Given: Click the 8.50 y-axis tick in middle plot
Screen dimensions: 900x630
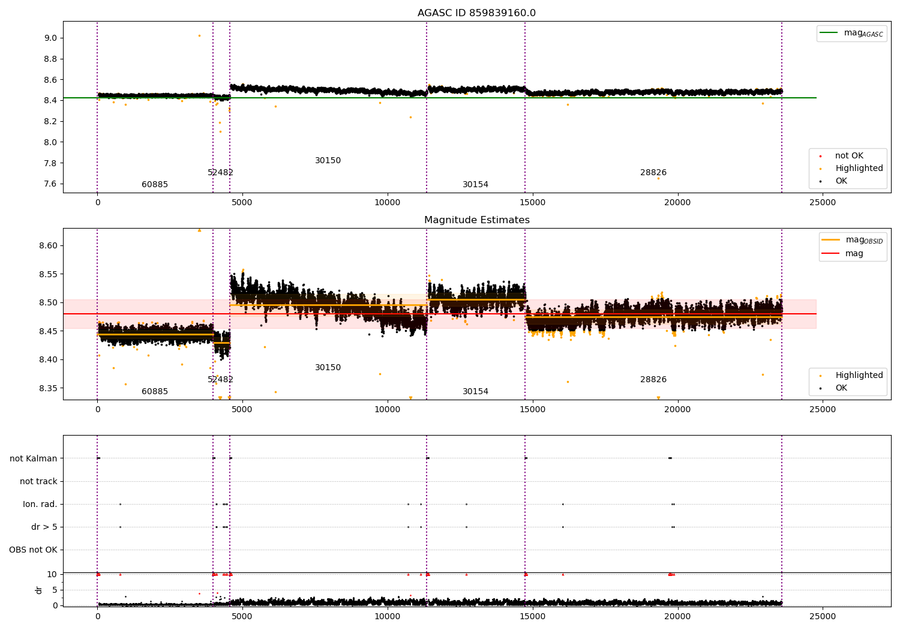Looking at the screenshot, I should click(x=48, y=303).
